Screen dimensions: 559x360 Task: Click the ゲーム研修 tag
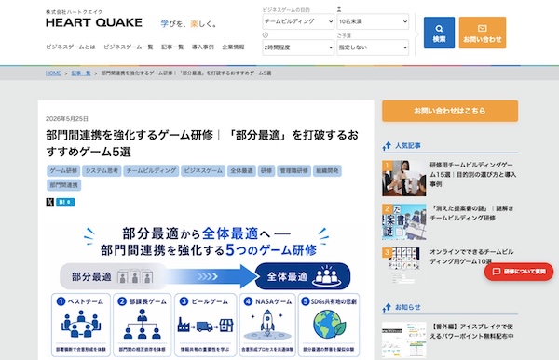(63, 170)
